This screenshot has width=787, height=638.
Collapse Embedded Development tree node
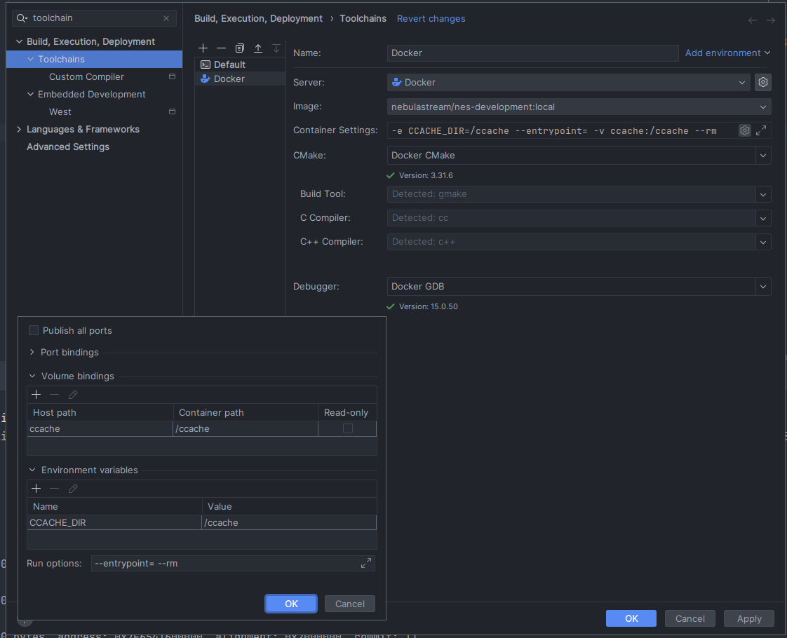coord(31,94)
